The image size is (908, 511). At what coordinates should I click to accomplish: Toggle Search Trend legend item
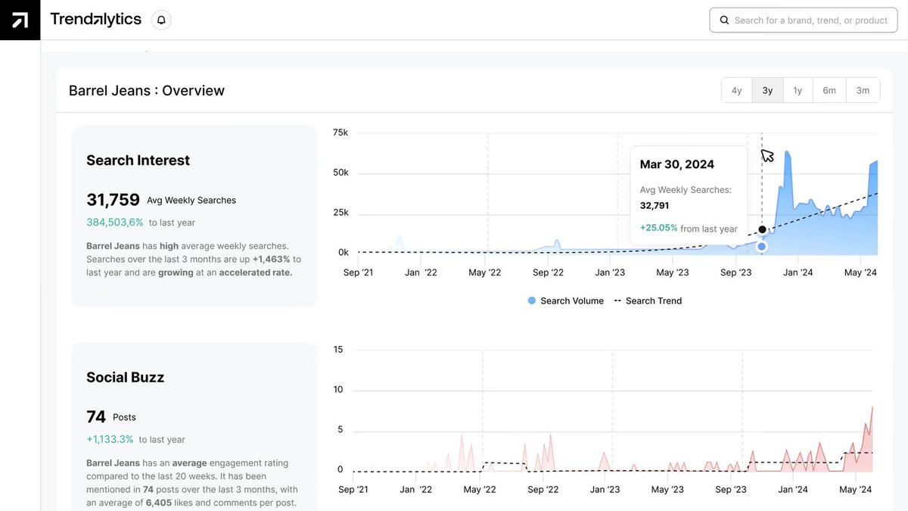(648, 301)
